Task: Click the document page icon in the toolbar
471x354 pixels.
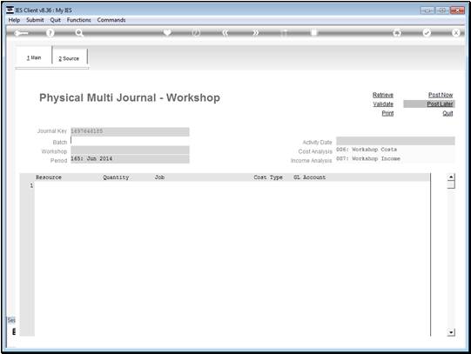Action: (x=313, y=32)
